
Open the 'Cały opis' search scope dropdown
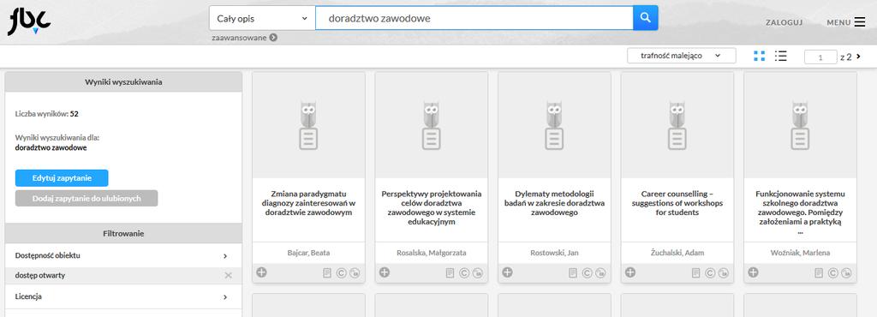pyautogui.click(x=262, y=19)
